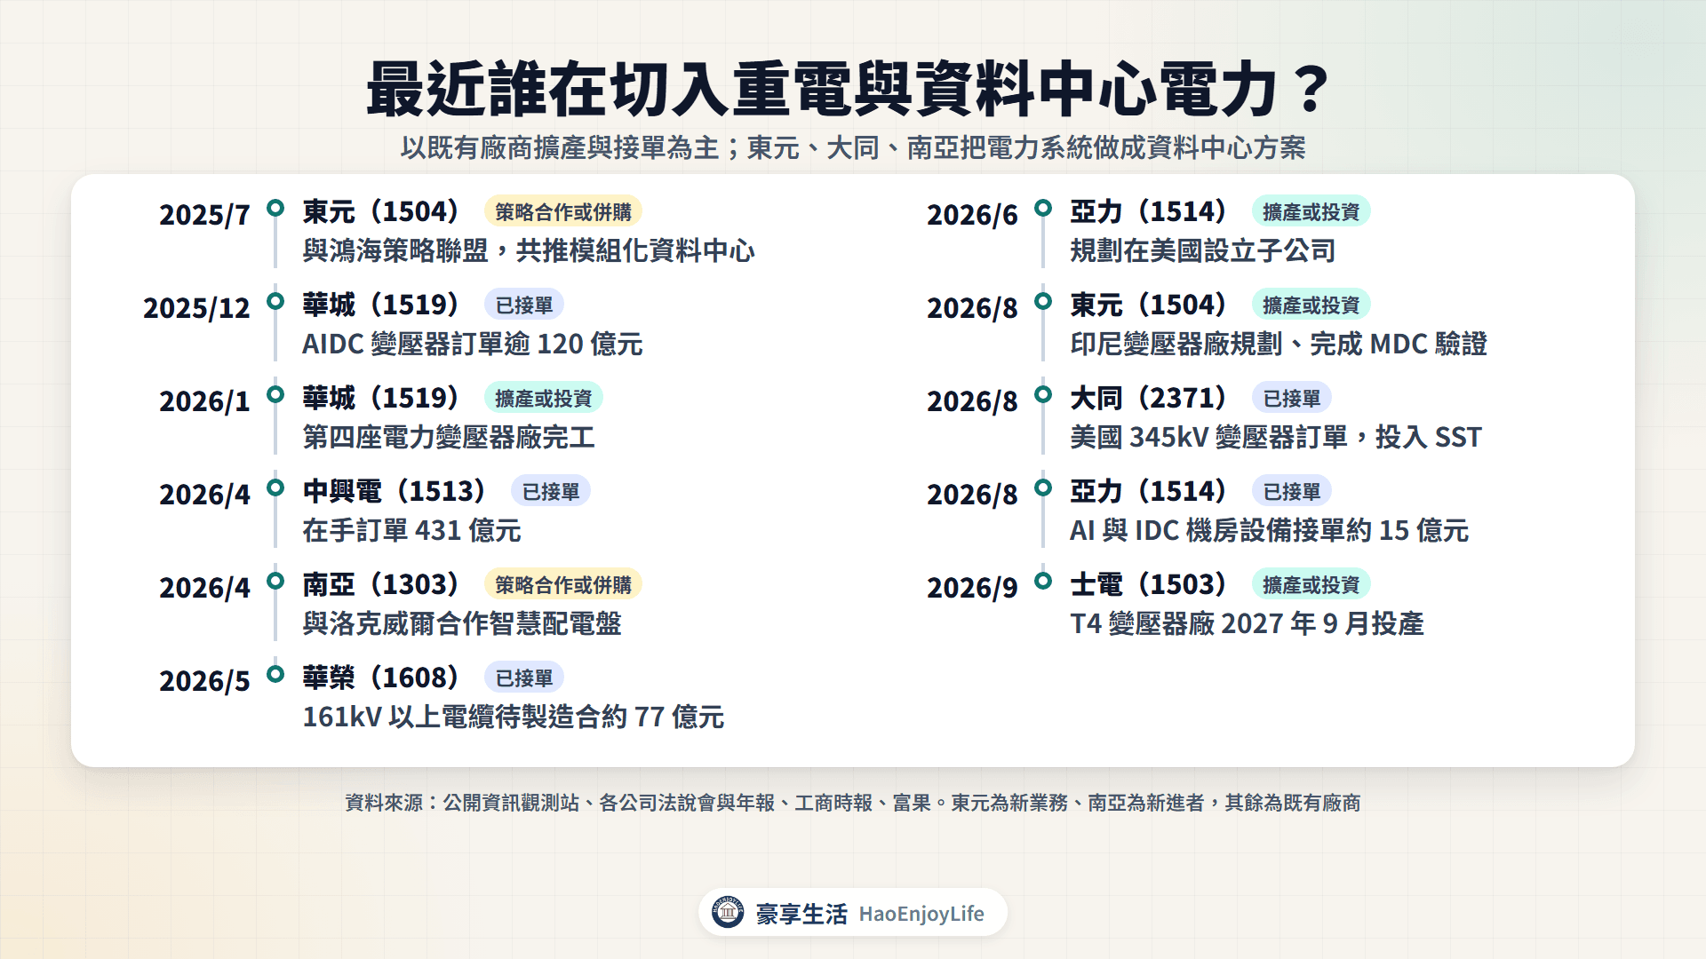Click the company name 士電（1503）
The height and width of the screenshot is (959, 1706).
1149,584
